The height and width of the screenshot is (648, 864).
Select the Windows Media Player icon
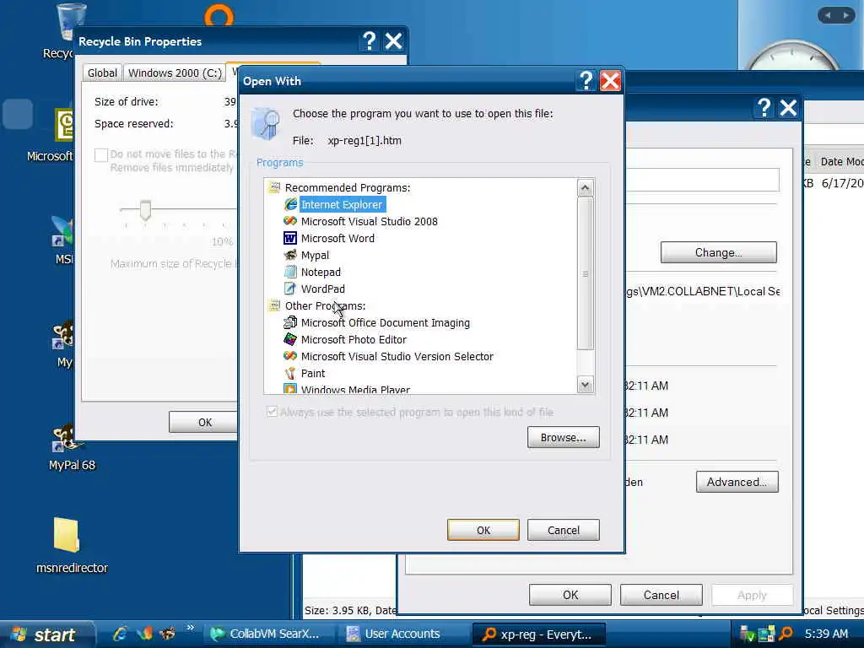pos(290,388)
